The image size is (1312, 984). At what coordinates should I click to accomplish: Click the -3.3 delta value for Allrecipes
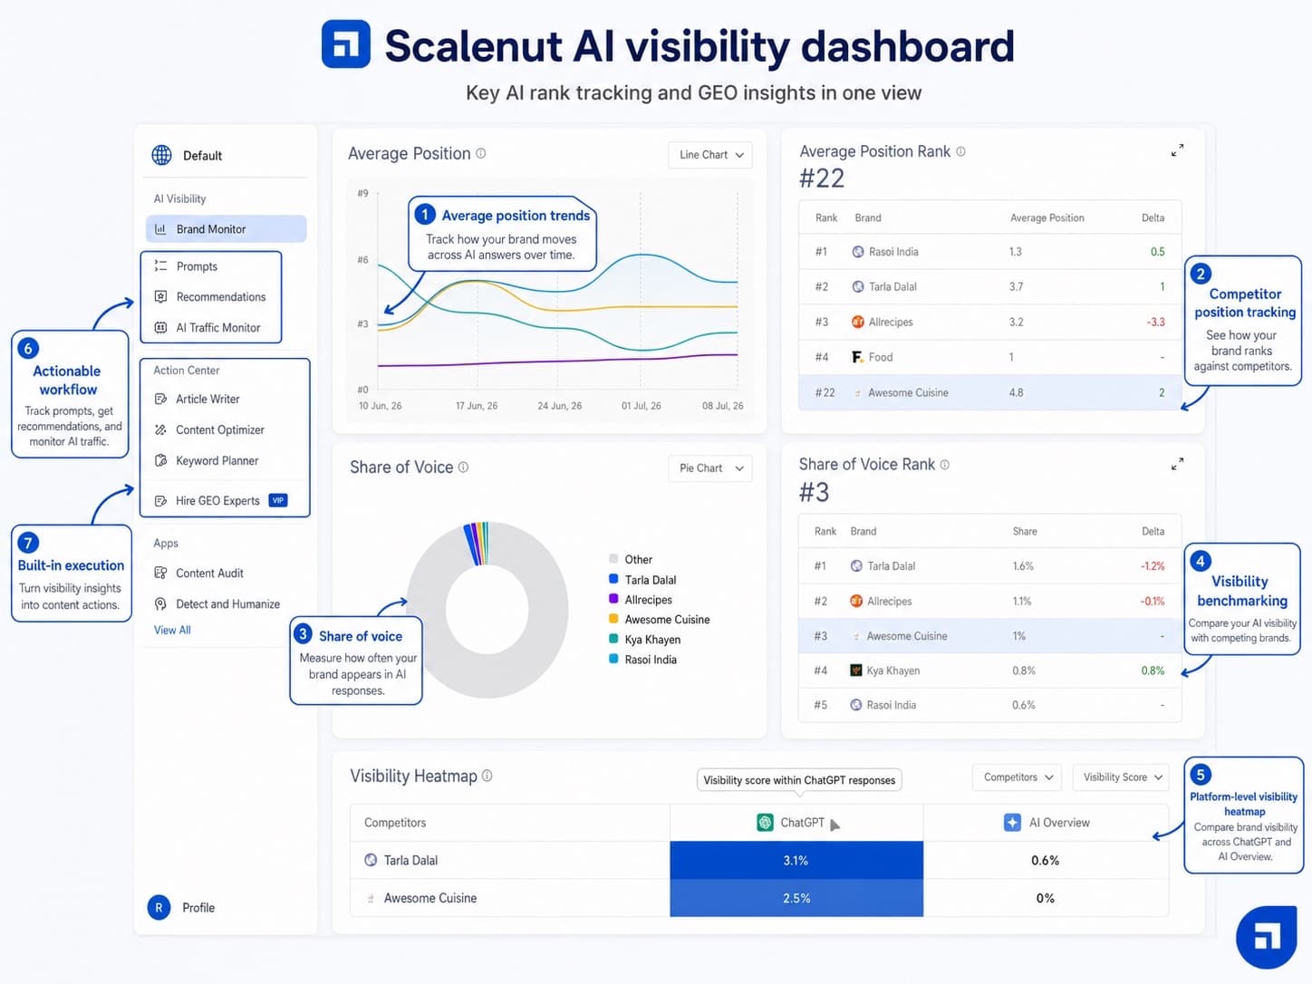click(x=1155, y=322)
